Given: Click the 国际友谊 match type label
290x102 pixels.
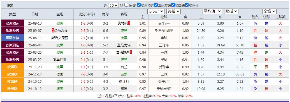Looking at the screenshot, I should [x=13, y=38].
